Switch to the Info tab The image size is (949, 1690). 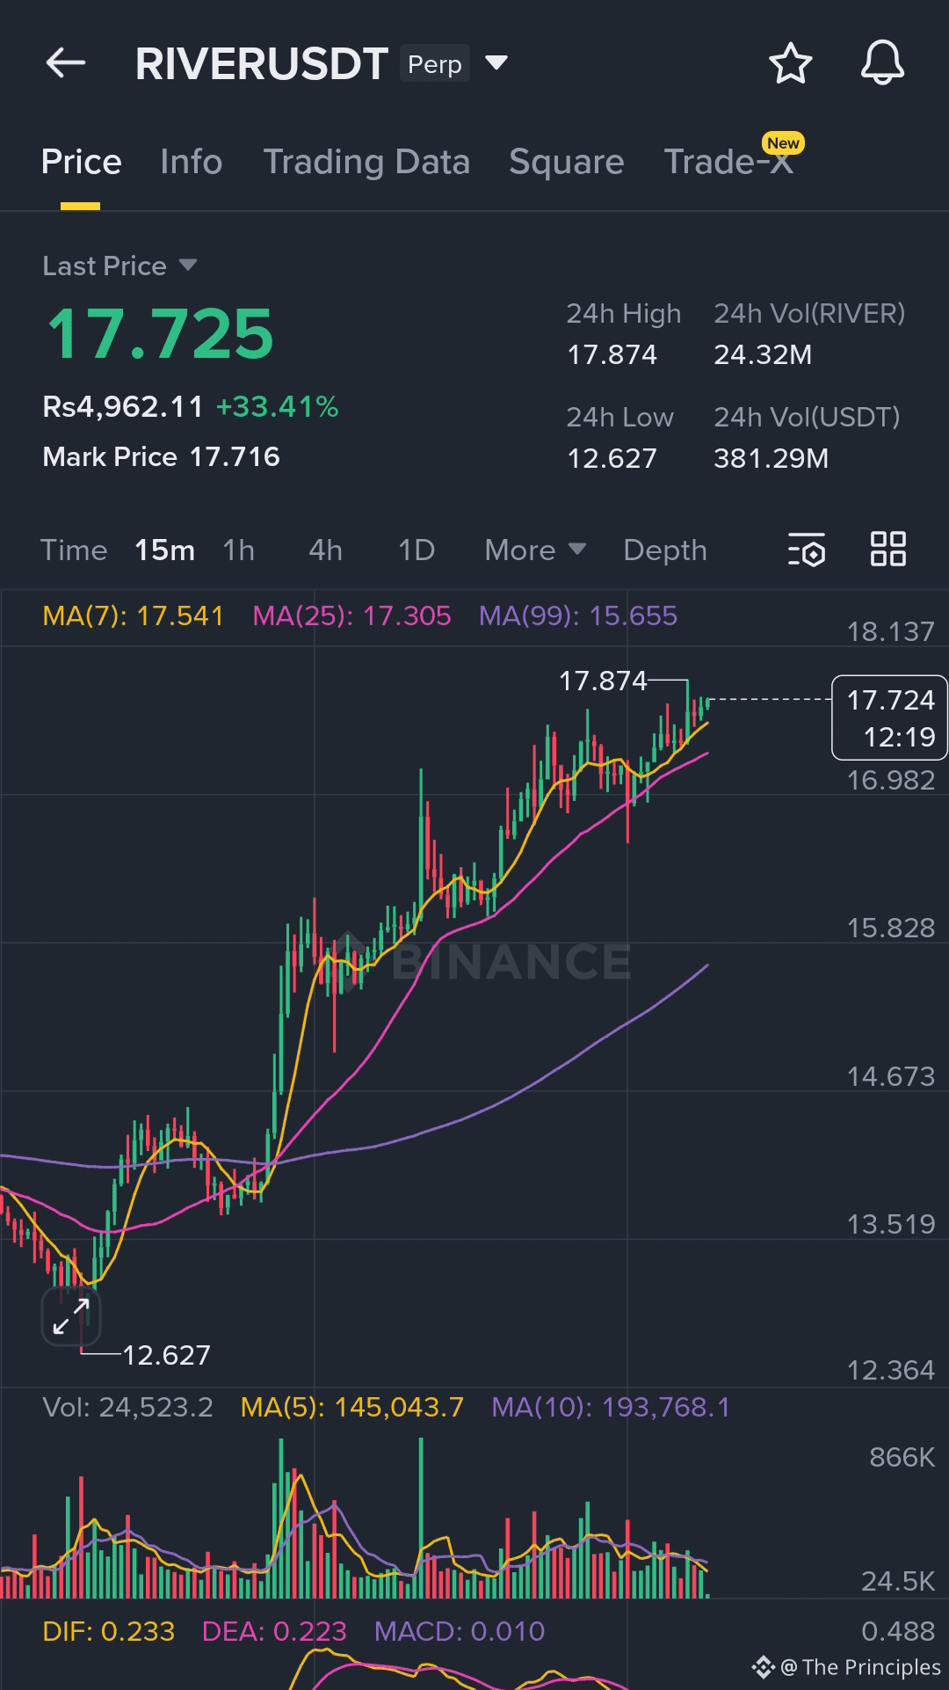tap(191, 162)
